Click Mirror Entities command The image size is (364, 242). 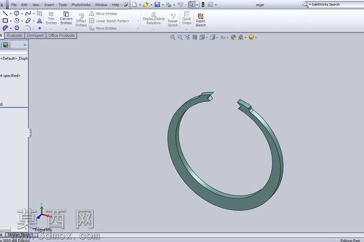(x=103, y=14)
